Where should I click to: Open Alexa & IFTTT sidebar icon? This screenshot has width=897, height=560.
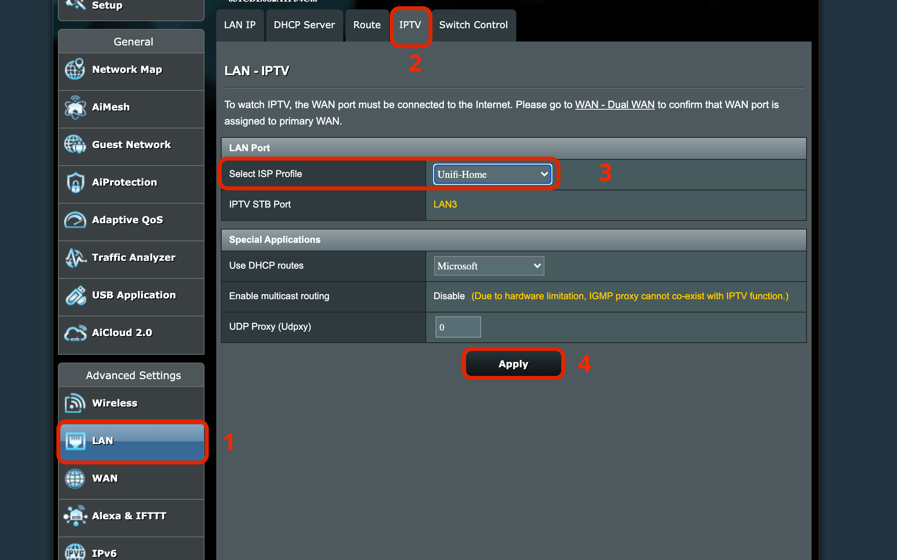point(75,516)
